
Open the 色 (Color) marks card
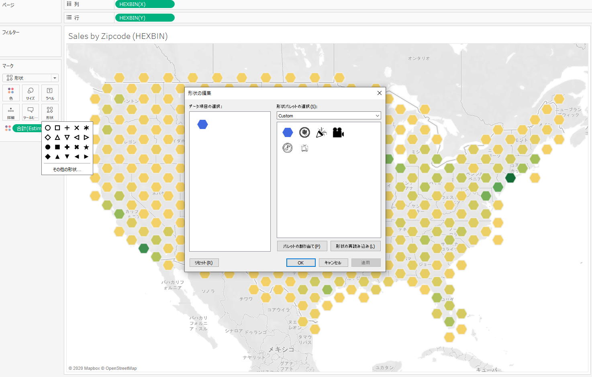pyautogui.click(x=11, y=93)
